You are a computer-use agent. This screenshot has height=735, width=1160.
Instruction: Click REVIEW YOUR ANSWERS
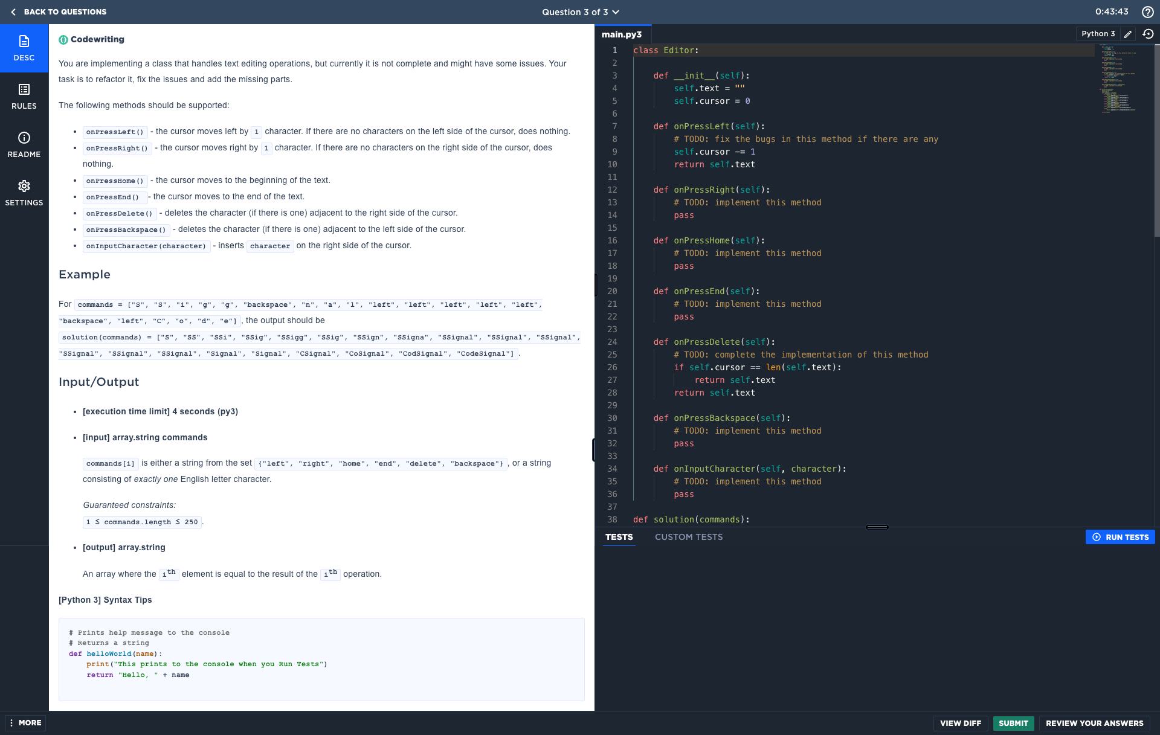tap(1094, 723)
